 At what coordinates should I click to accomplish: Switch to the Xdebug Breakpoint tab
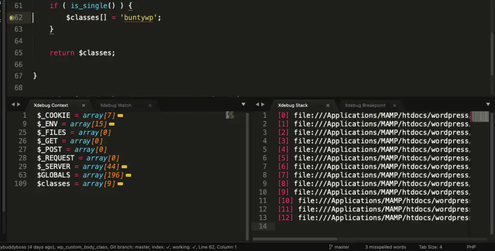pyautogui.click(x=365, y=105)
